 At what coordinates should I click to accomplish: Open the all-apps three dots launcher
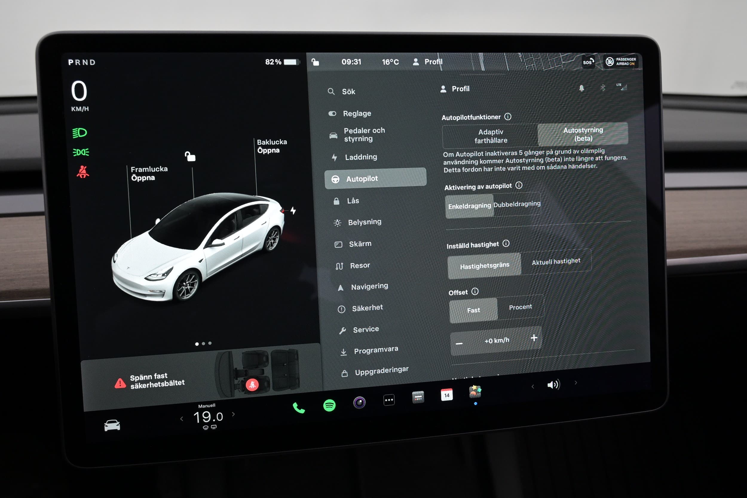click(x=389, y=400)
